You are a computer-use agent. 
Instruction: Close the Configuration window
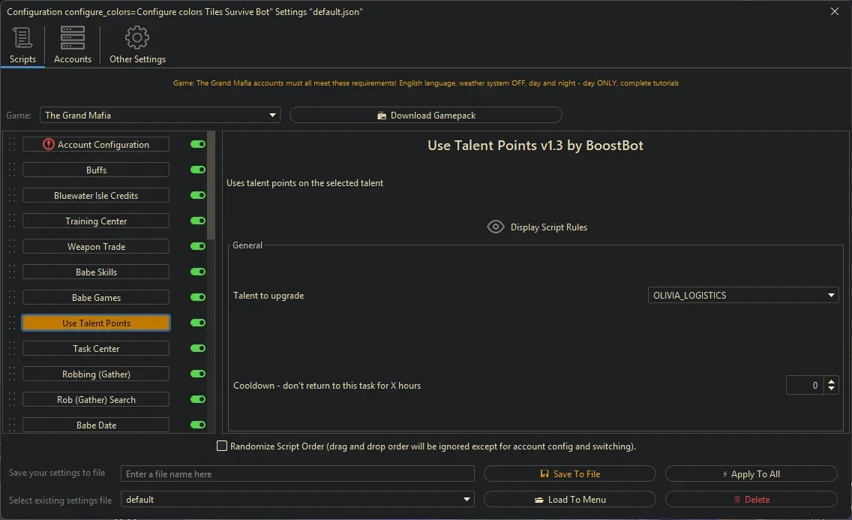[x=835, y=11]
